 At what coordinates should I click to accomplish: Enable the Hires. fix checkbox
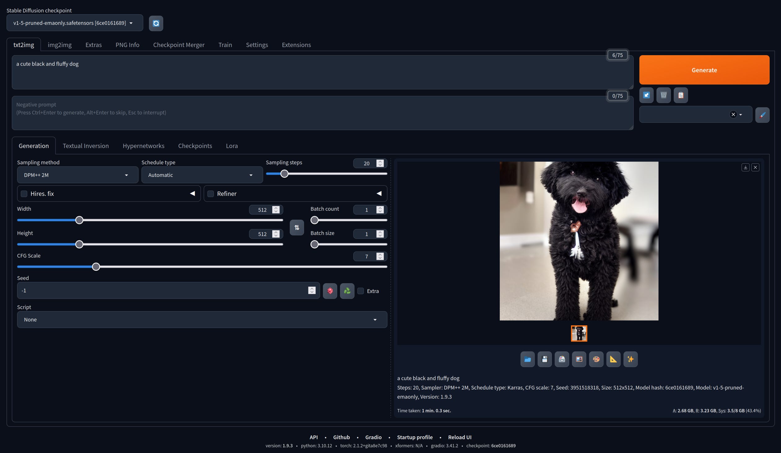[24, 194]
